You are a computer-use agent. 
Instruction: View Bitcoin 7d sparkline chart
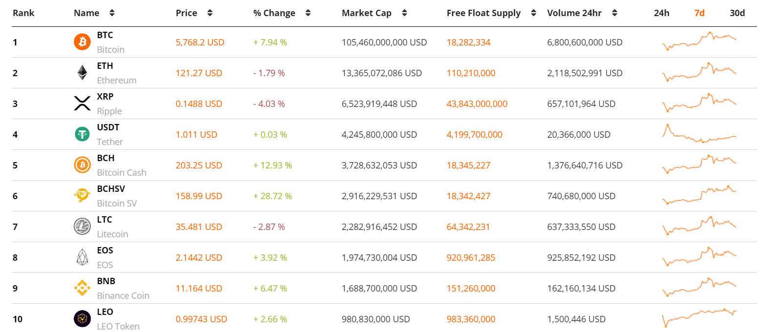[699, 42]
